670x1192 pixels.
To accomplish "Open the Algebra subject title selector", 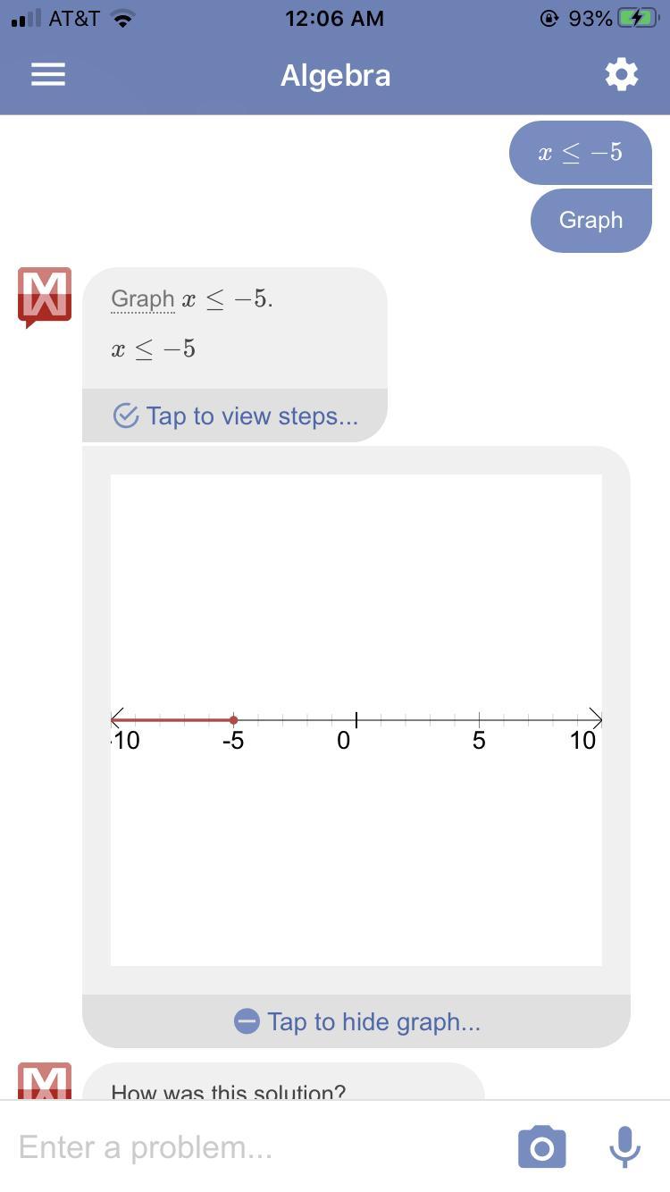I will 335,75.
